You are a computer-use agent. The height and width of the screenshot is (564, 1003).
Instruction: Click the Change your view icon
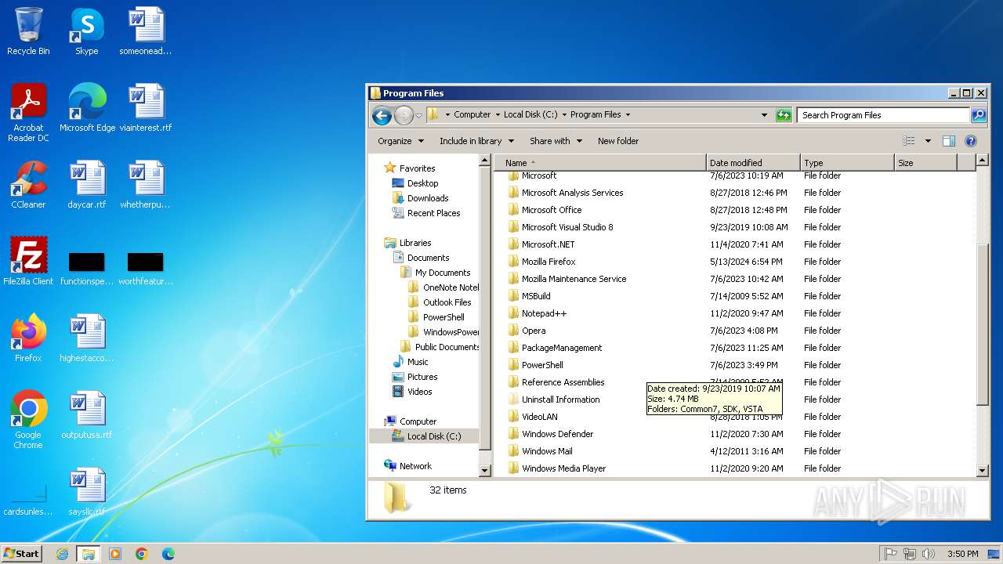909,141
